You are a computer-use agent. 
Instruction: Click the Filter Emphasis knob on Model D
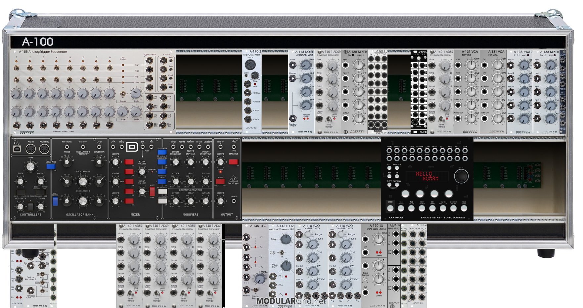[x=191, y=162]
